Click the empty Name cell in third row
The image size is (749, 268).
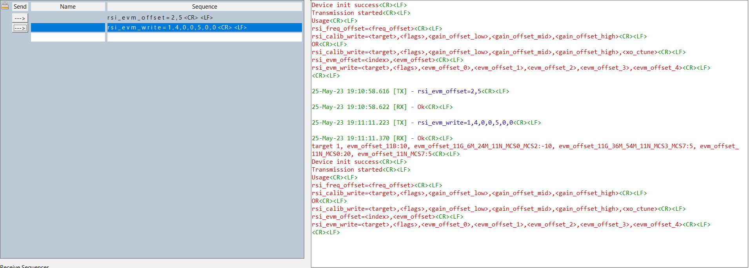68,37
